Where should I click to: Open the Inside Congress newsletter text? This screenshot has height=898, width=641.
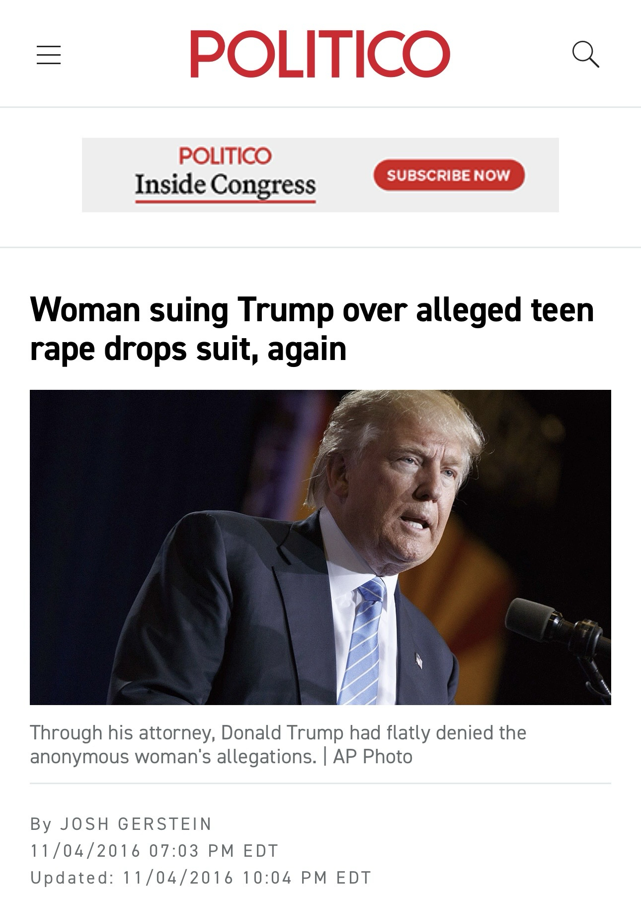(225, 185)
